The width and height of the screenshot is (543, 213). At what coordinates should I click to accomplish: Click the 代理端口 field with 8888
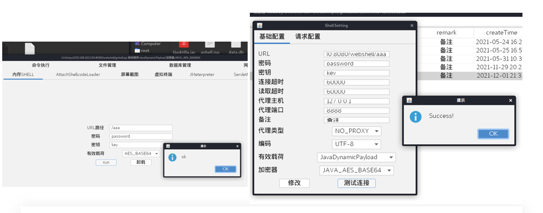click(356, 110)
